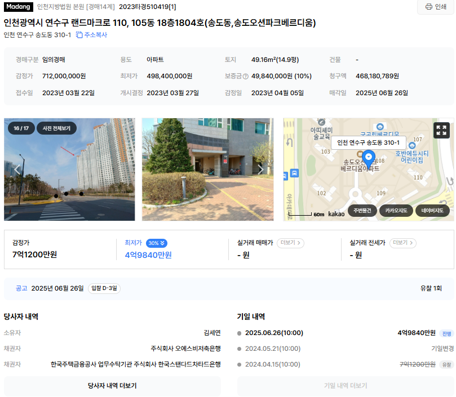Screen dimensions: 456x397
Task: Select the 2025.06.26(10:00) schedule entry
Action: coord(274,333)
